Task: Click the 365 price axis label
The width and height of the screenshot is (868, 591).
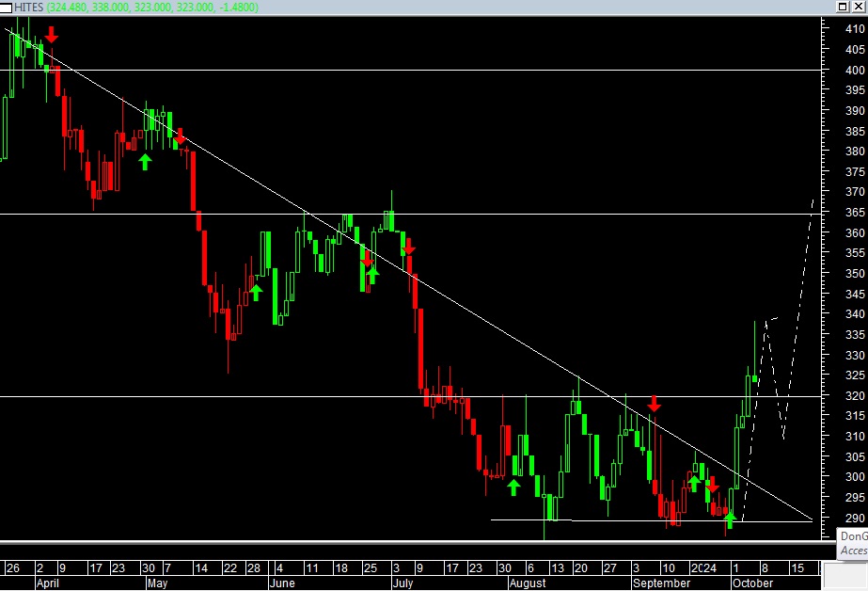Action: click(x=855, y=213)
